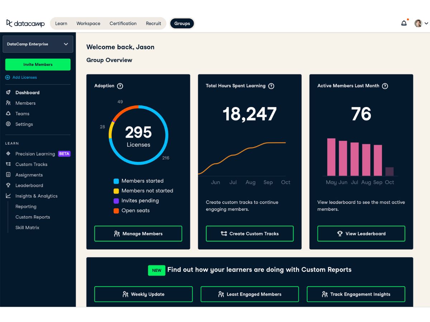Open the Learn tab
430x322 pixels.
pyautogui.click(x=61, y=23)
